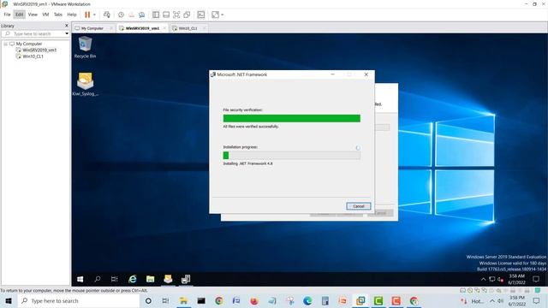Open host File Explorer taskbar icon
This screenshot has height=308, width=548.
pyautogui.click(x=183, y=301)
